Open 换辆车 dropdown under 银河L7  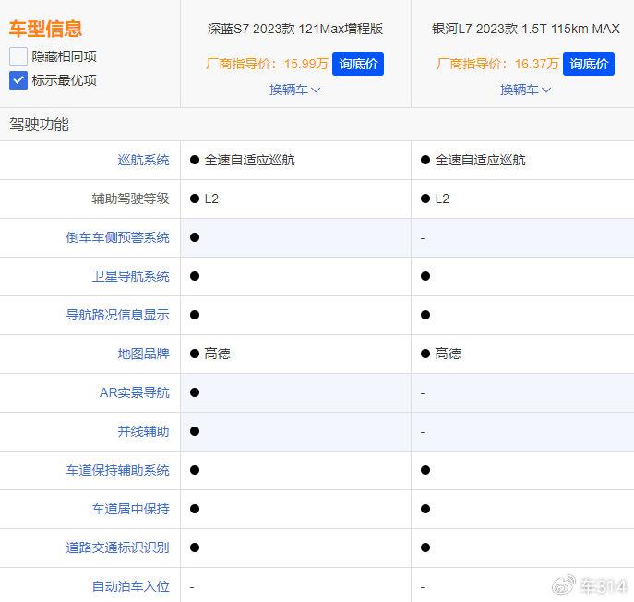point(525,90)
